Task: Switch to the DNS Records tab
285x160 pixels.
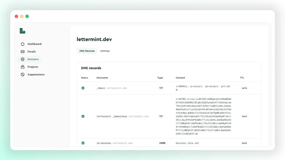Action: coord(87,51)
